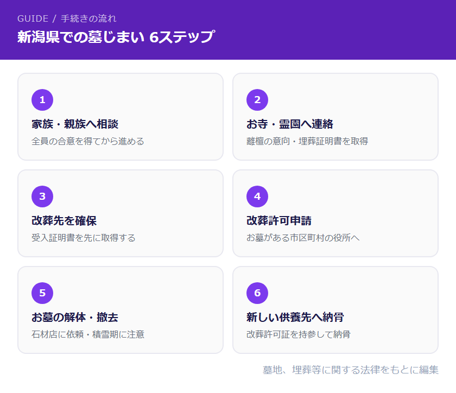Click the purple step 1 circle badge
The height and width of the screenshot is (393, 456).
pos(42,100)
